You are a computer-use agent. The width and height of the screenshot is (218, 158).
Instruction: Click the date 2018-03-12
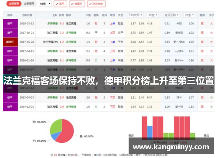click(27, 24)
